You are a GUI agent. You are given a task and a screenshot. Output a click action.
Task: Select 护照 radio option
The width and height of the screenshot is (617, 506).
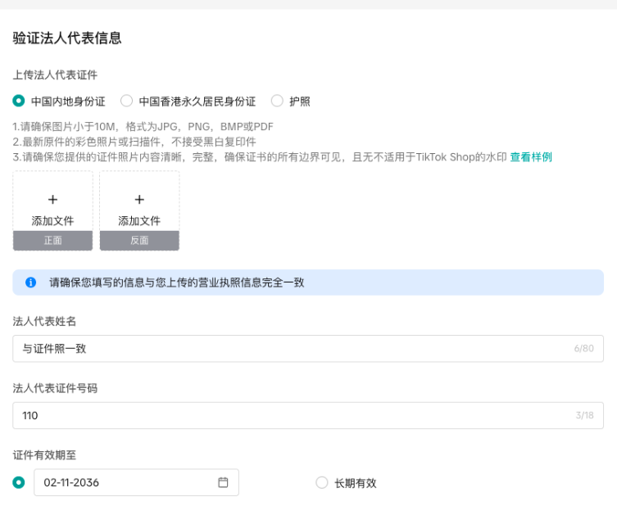[277, 101]
